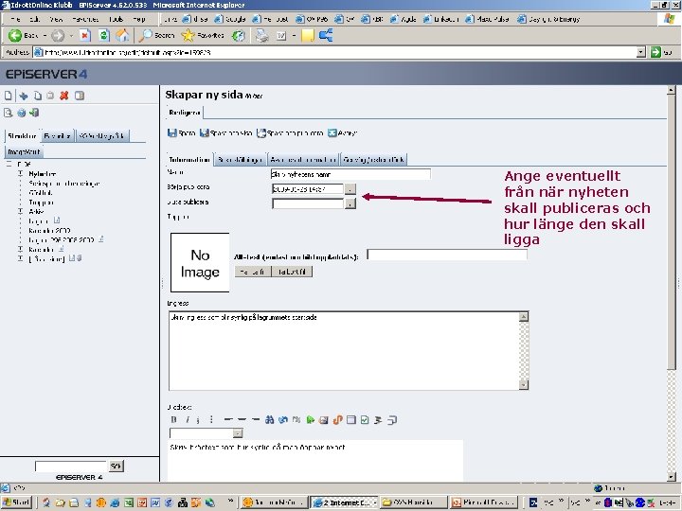Open date picker for start publish field
This screenshot has width=682, height=511.
[350, 189]
